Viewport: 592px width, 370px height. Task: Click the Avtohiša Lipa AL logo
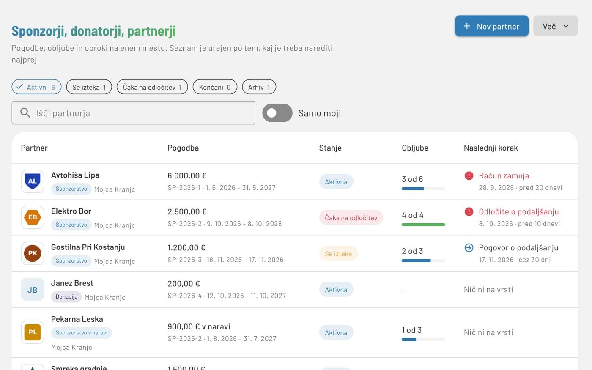(33, 181)
